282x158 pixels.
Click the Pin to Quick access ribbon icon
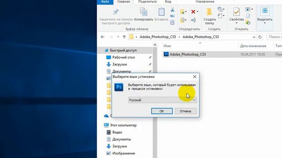click(x=116, y=12)
